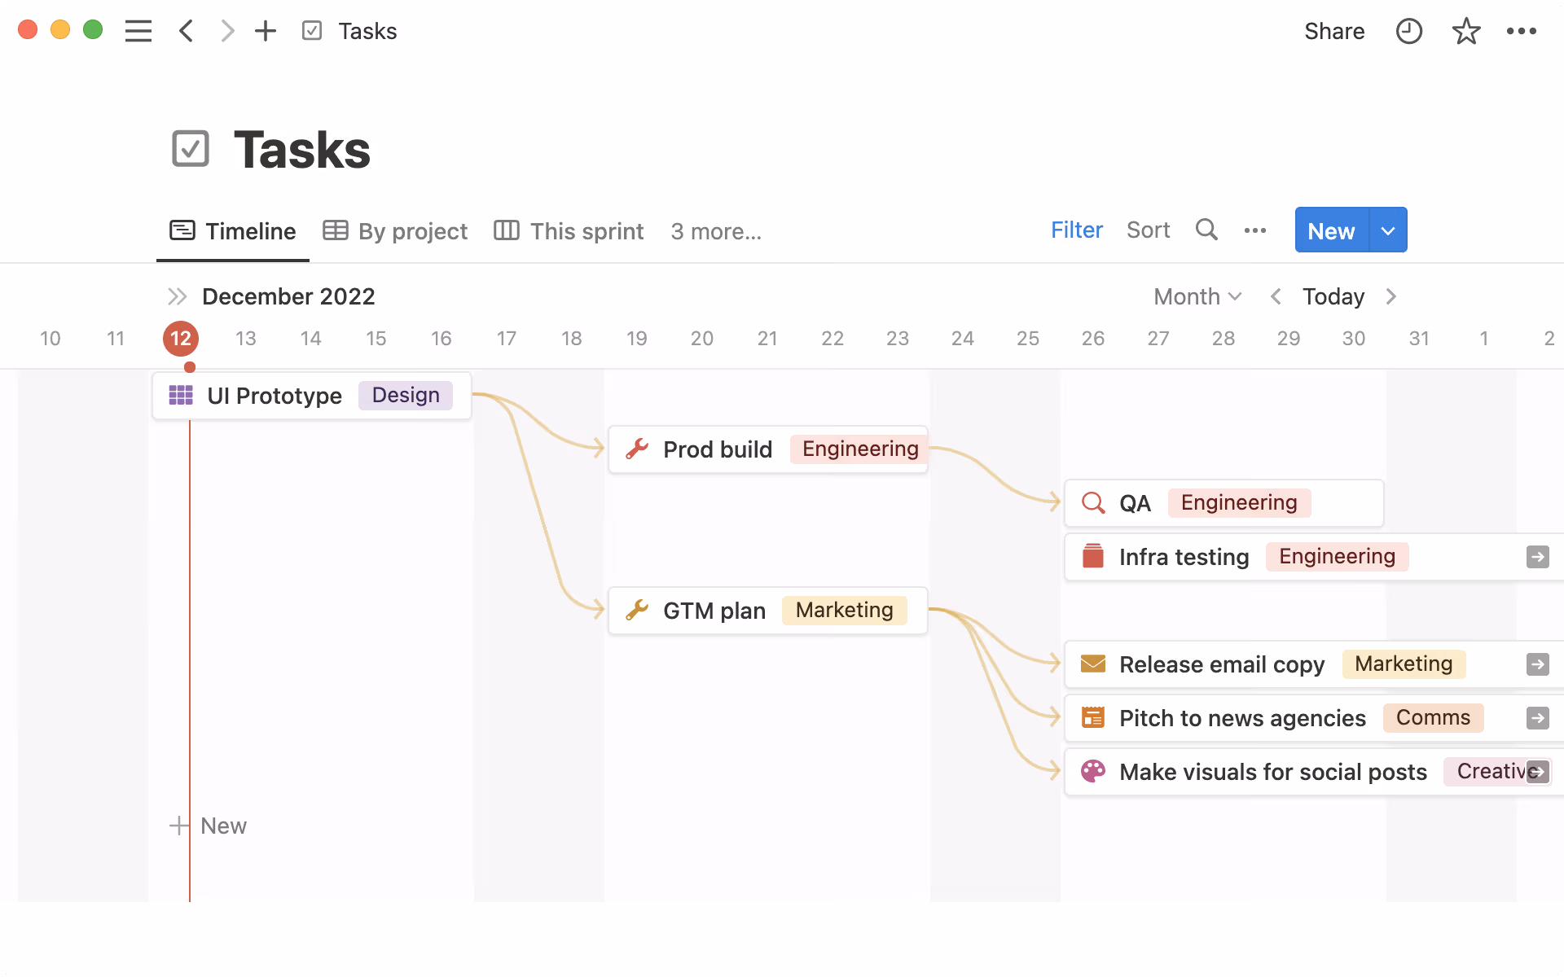Open search with the magnifying glass icon

1206,230
